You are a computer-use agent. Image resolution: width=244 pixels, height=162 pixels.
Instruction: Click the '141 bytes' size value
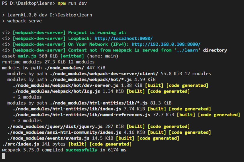coord(54,144)
